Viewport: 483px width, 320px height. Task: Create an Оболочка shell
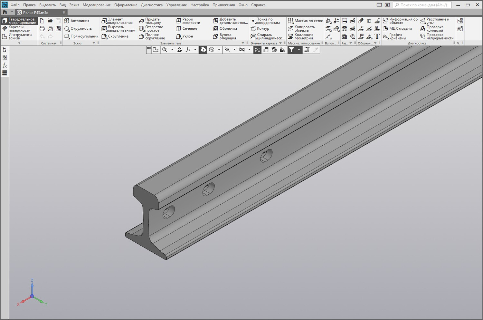225,29
